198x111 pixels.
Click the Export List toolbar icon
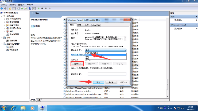pyautogui.click(x=26, y=8)
